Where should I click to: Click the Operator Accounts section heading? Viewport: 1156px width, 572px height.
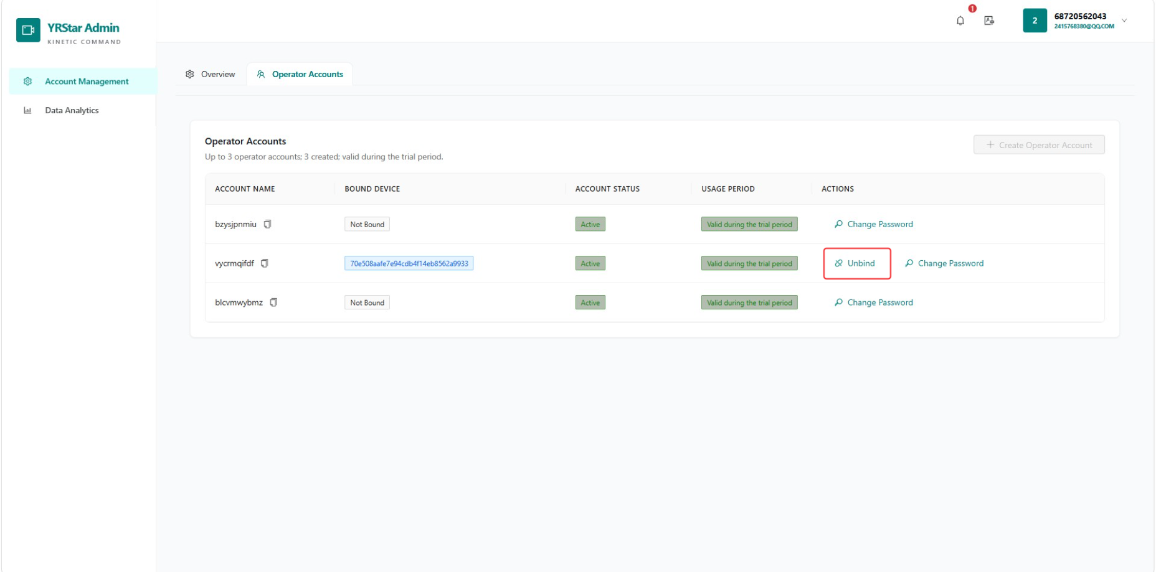(x=245, y=141)
